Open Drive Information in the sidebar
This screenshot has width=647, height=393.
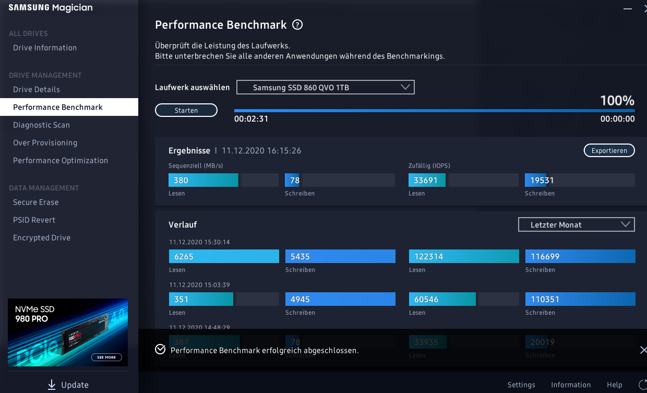click(x=45, y=47)
